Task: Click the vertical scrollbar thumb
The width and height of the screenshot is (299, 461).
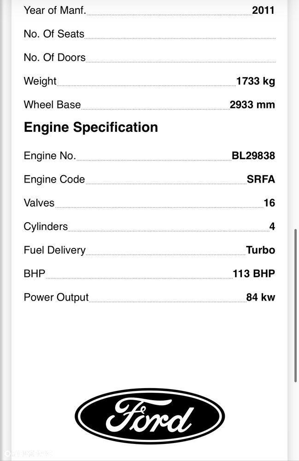Action: pyautogui.click(x=295, y=306)
